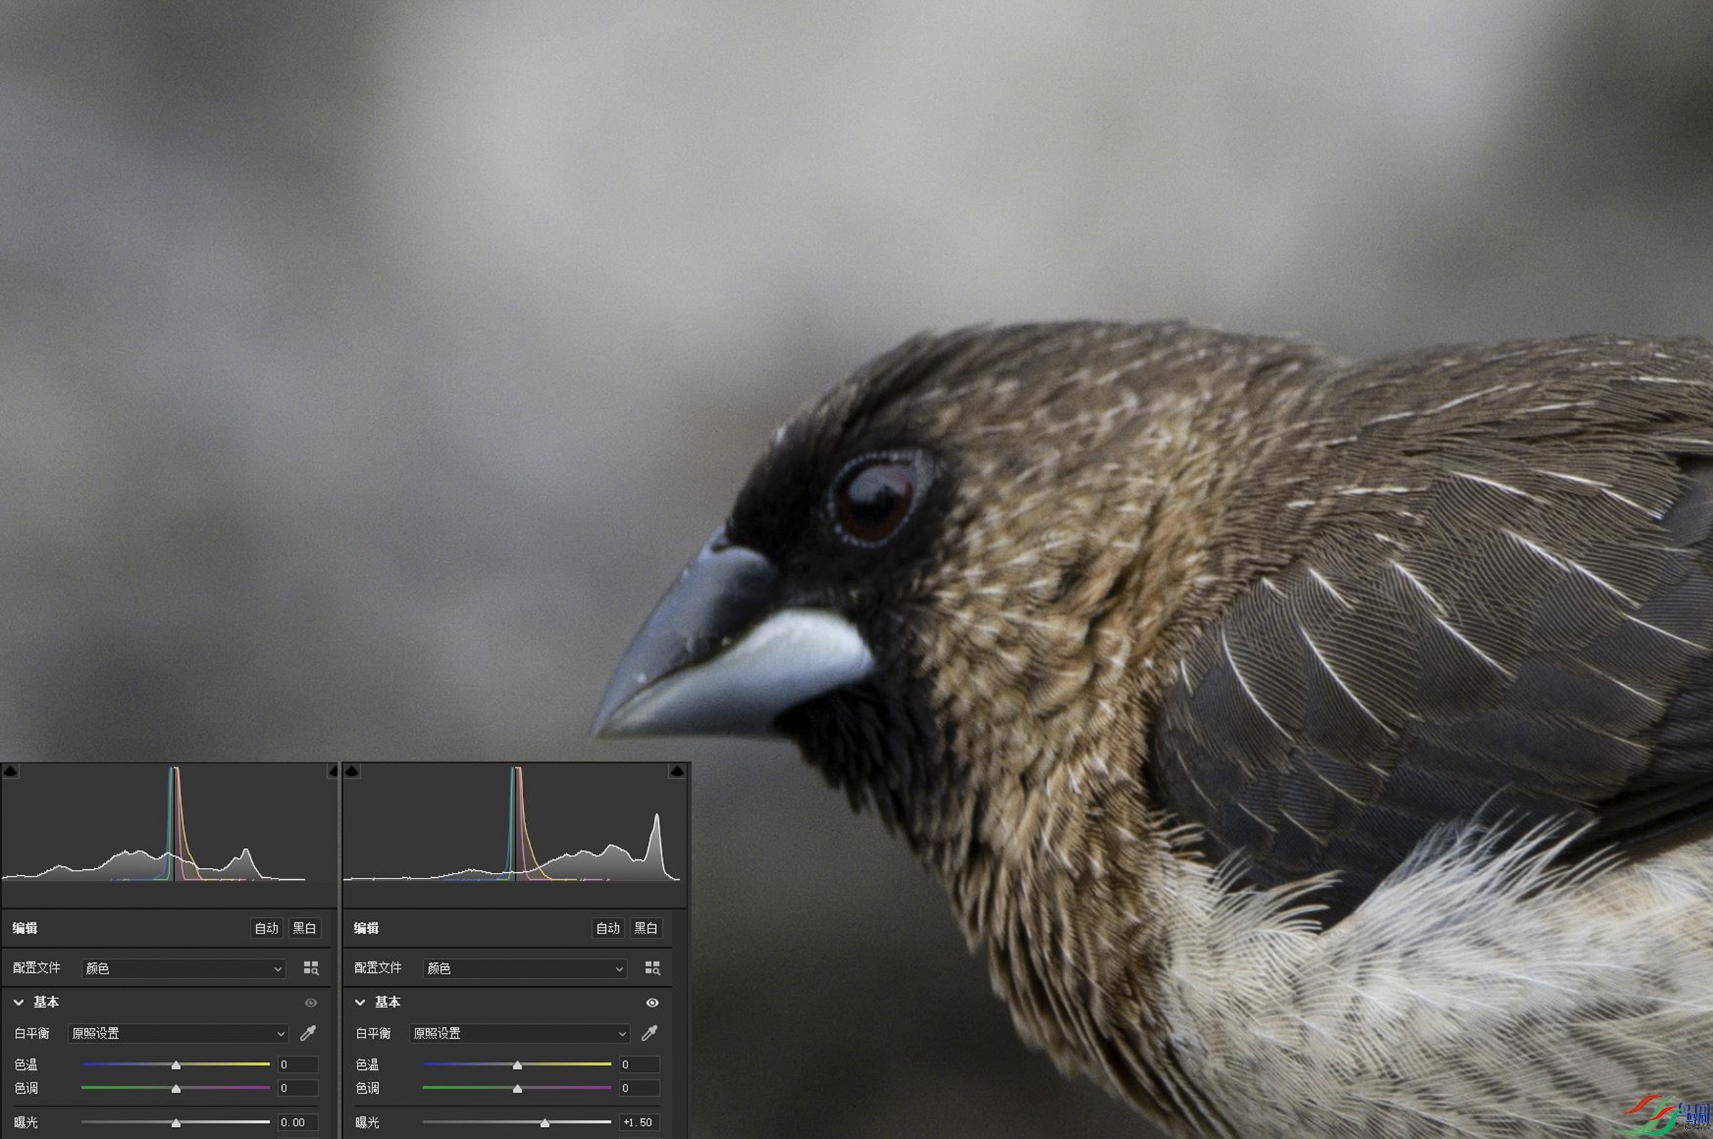Click right panel shadow clipping warning icon
Screen dimensions: 1713x1139
point(352,771)
